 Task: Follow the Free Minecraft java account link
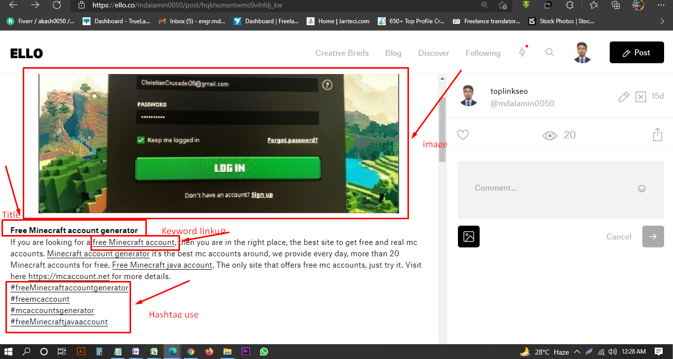pos(162,265)
